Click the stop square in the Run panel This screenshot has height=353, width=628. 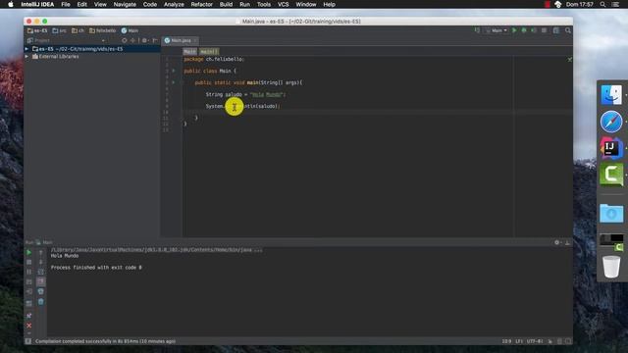[x=28, y=262]
